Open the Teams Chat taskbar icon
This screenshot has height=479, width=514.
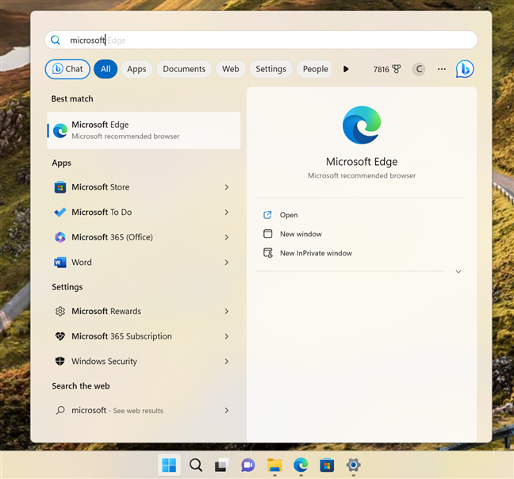[x=247, y=466]
